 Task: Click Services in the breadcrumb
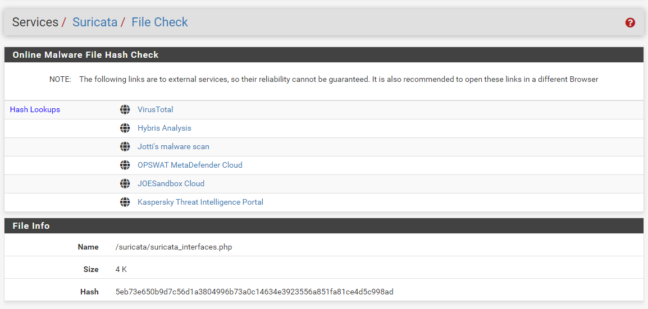pos(35,22)
